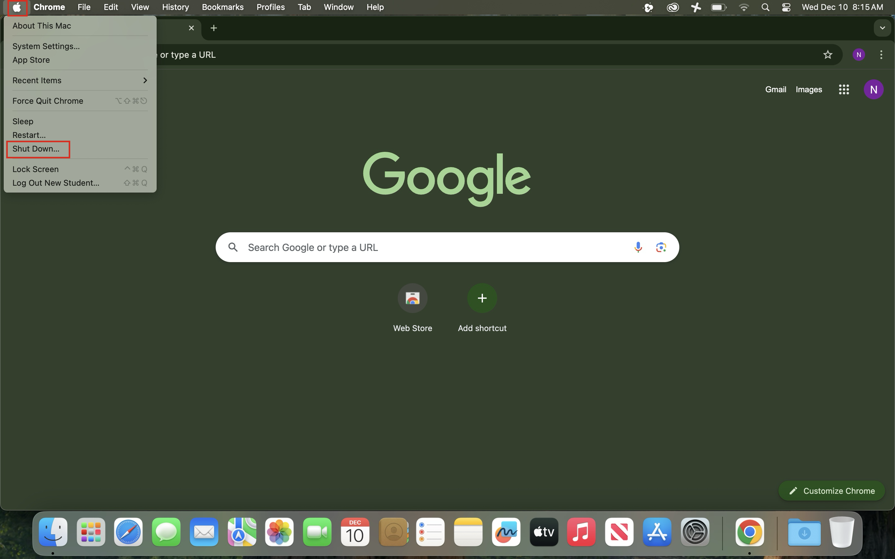This screenshot has width=895, height=559.
Task: Select Shut Down from Apple menu
Action: pos(36,149)
